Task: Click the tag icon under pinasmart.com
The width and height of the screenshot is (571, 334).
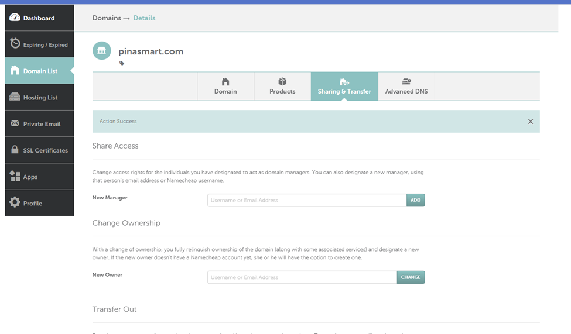Action: [122, 63]
